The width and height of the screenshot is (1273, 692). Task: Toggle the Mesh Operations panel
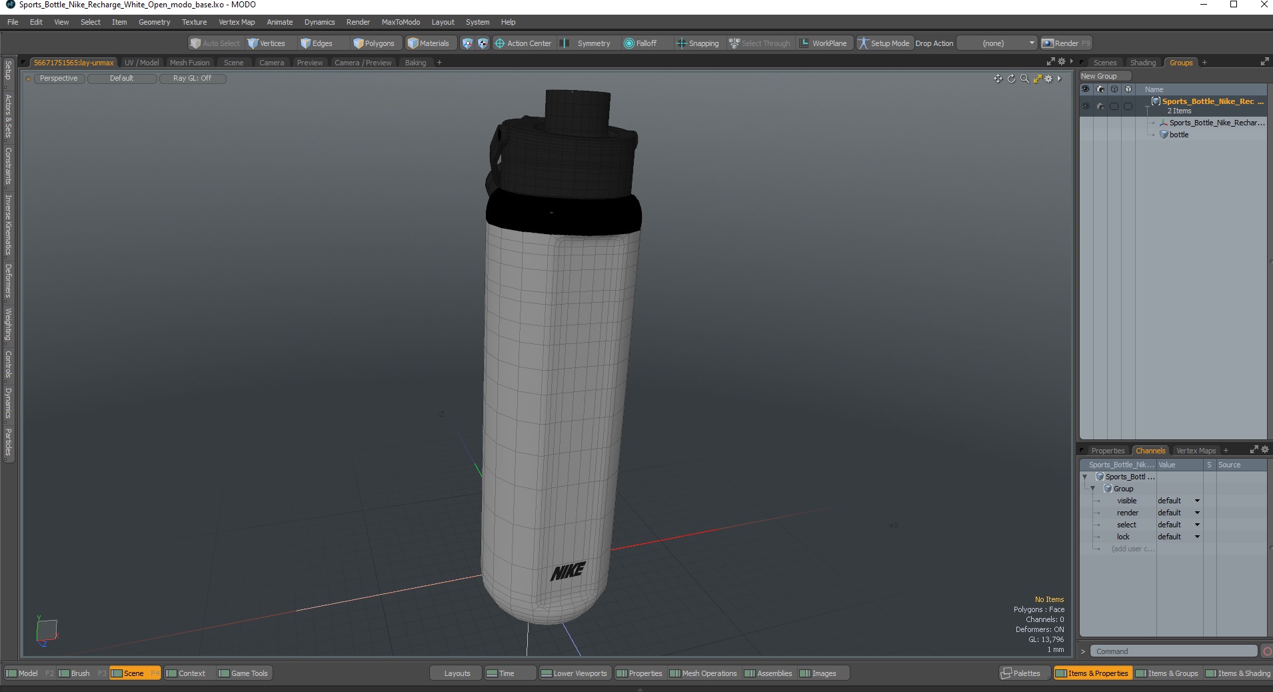click(704, 673)
